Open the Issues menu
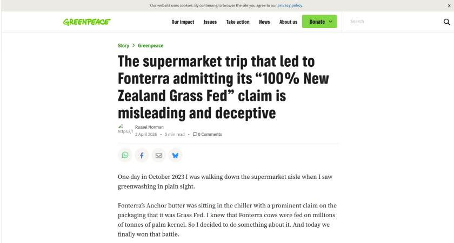 [x=210, y=22]
